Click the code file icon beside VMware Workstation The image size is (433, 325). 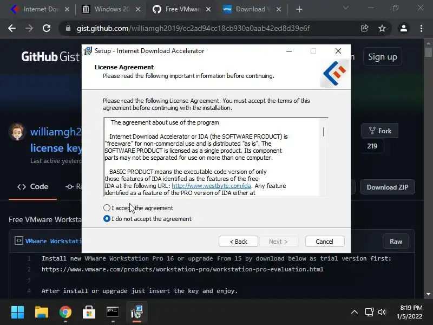[x=18, y=240]
